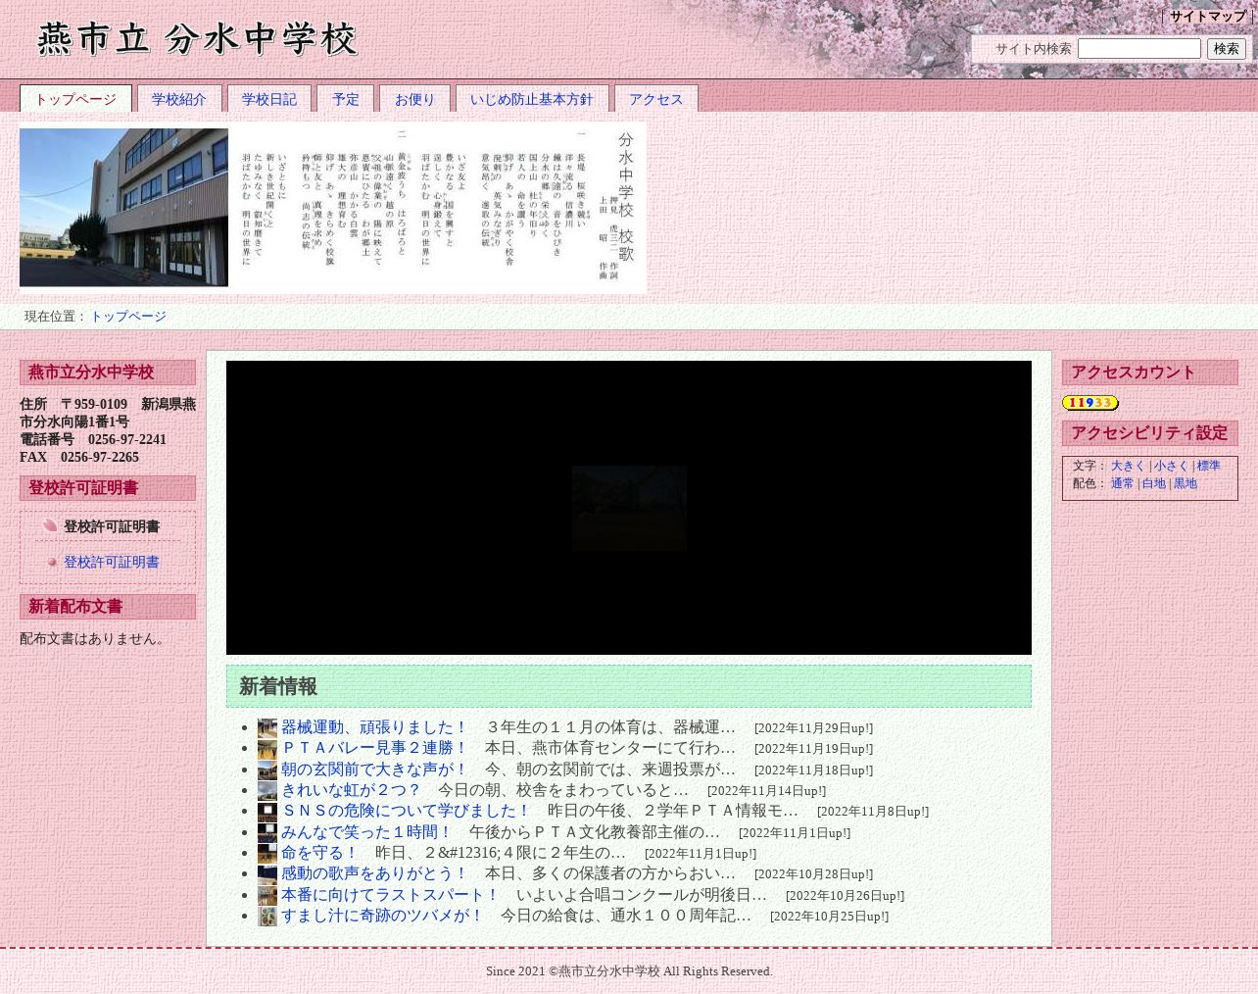The image size is (1258, 994).
Task: Click the トップページ breadcrumb link
Action: tap(128, 317)
